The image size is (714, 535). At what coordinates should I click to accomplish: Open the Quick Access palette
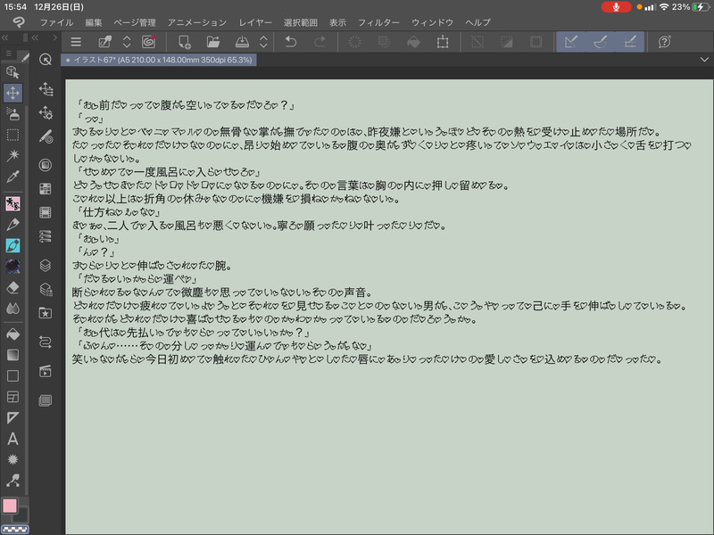pos(46,60)
